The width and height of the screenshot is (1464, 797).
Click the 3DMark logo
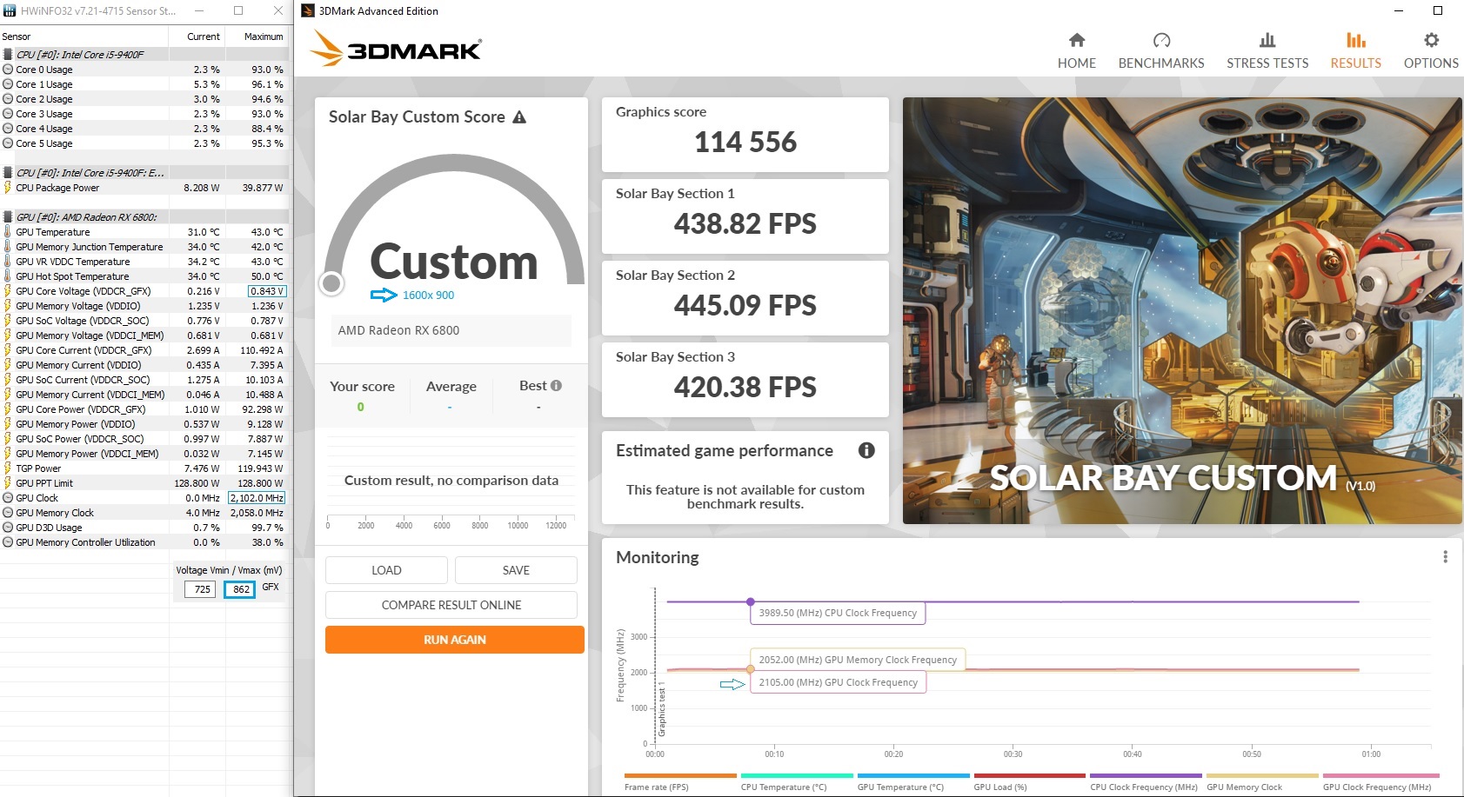coord(396,49)
